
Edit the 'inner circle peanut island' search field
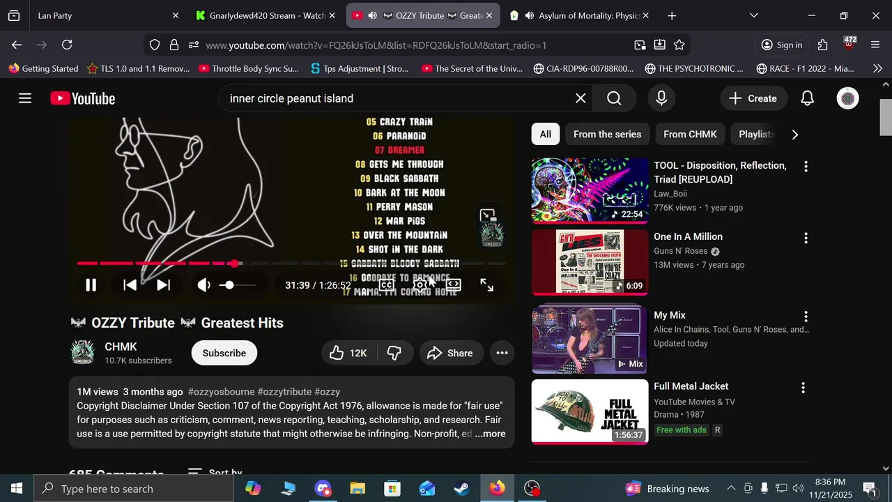pos(397,98)
